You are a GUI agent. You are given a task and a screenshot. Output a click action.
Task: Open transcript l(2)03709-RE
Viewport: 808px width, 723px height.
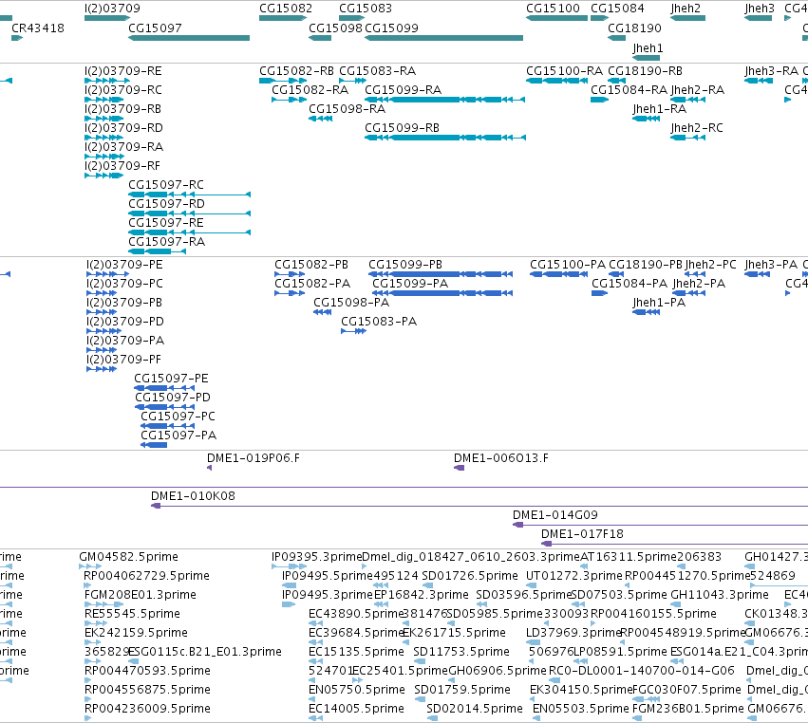[107, 81]
